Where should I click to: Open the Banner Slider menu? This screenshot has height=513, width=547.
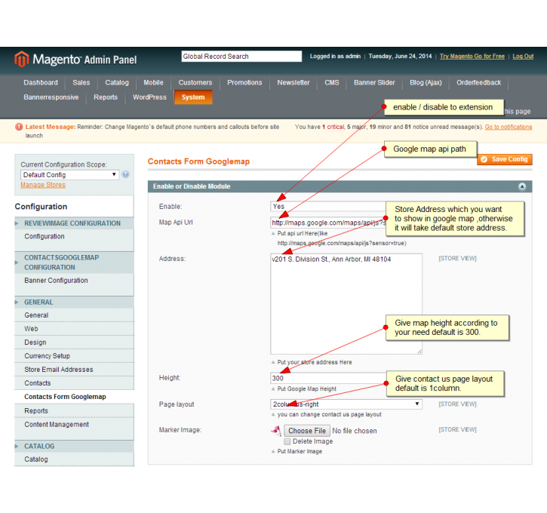pos(374,83)
